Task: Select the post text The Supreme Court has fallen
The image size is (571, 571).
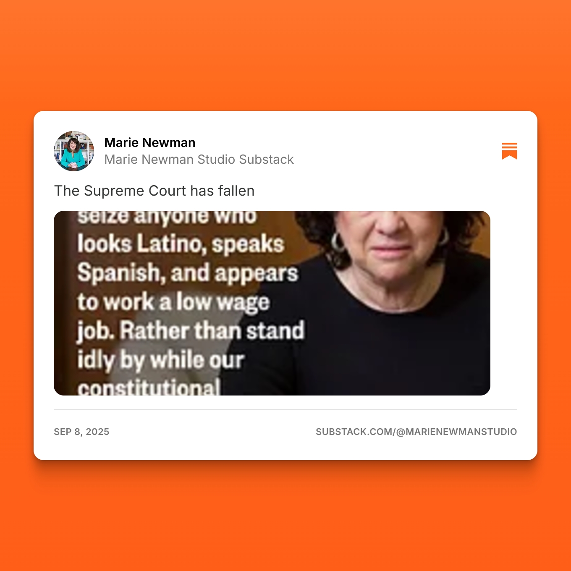Action: pos(155,191)
